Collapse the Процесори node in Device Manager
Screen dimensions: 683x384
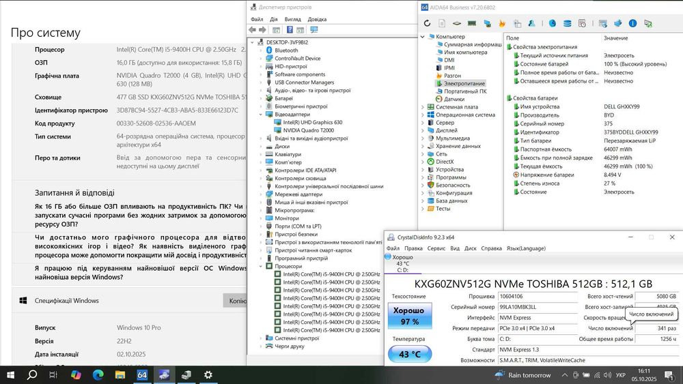(x=260, y=266)
